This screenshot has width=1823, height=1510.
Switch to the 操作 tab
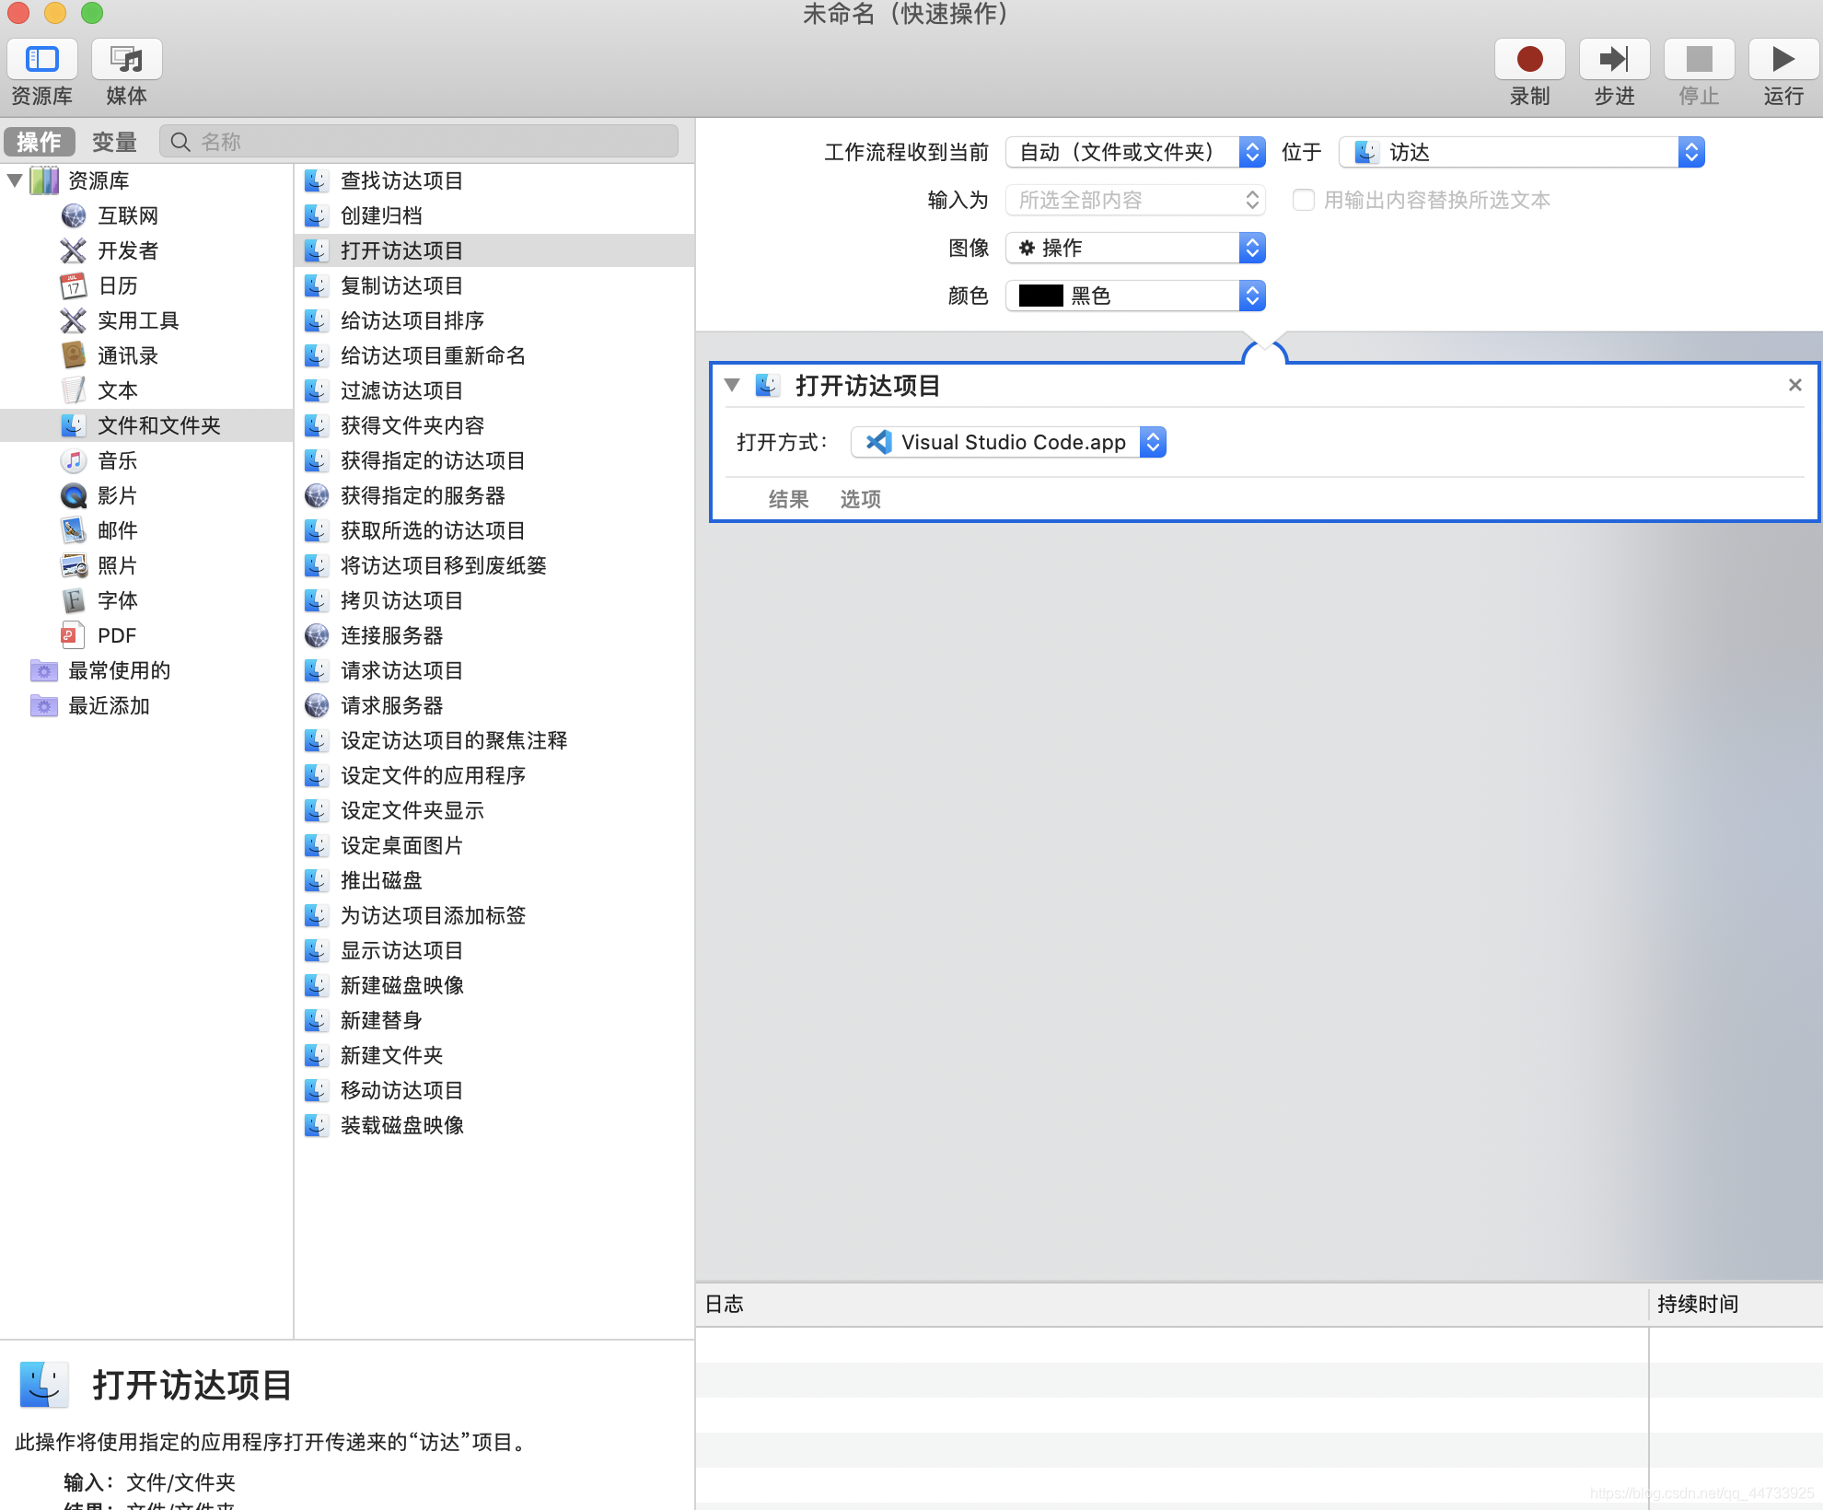point(39,142)
